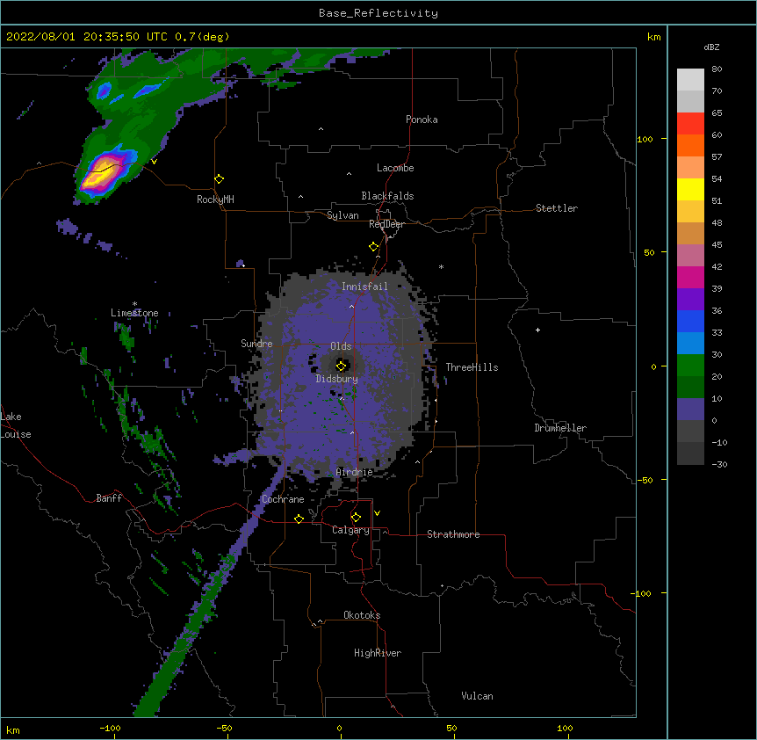Select the light orange 54–57 dBZ legend swatch
The image size is (757, 740).
(x=690, y=168)
